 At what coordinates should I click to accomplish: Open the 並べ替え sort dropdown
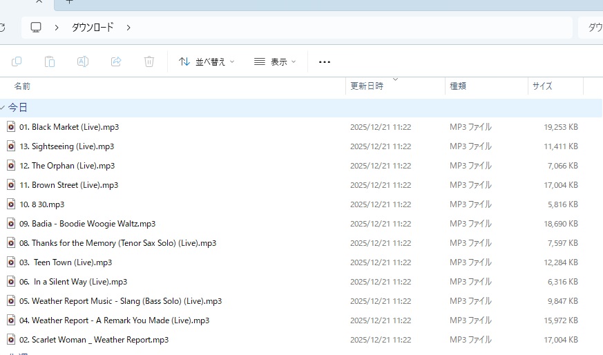[x=207, y=61]
